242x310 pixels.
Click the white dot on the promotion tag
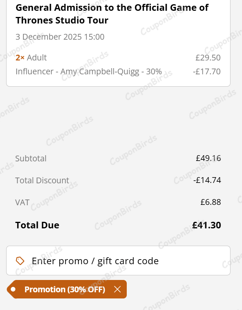[x=13, y=289]
